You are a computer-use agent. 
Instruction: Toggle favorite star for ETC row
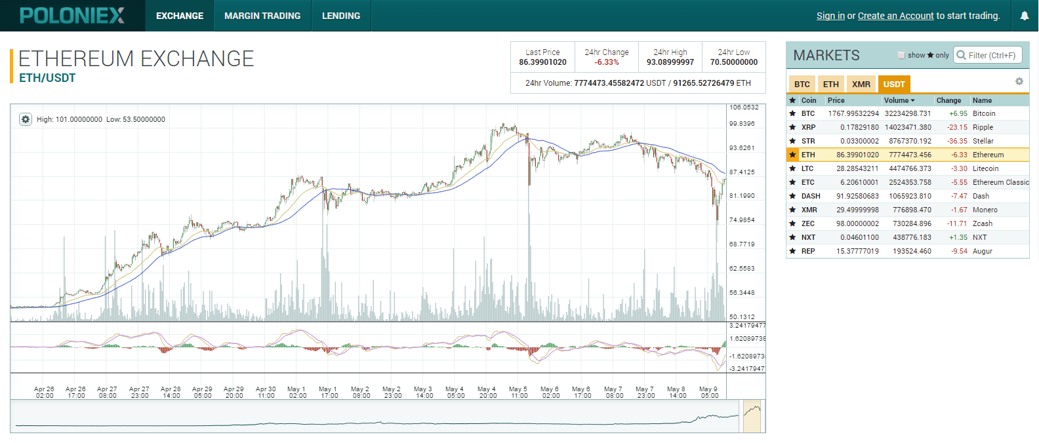tap(792, 182)
